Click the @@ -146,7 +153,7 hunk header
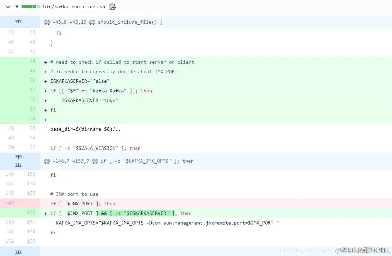The height and width of the screenshot is (256, 392). pos(119,161)
